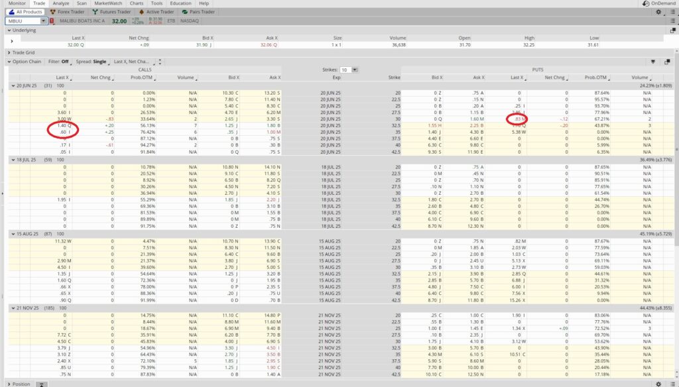
Task: Open the Pairs Trader sub-tab
Action: (x=198, y=12)
